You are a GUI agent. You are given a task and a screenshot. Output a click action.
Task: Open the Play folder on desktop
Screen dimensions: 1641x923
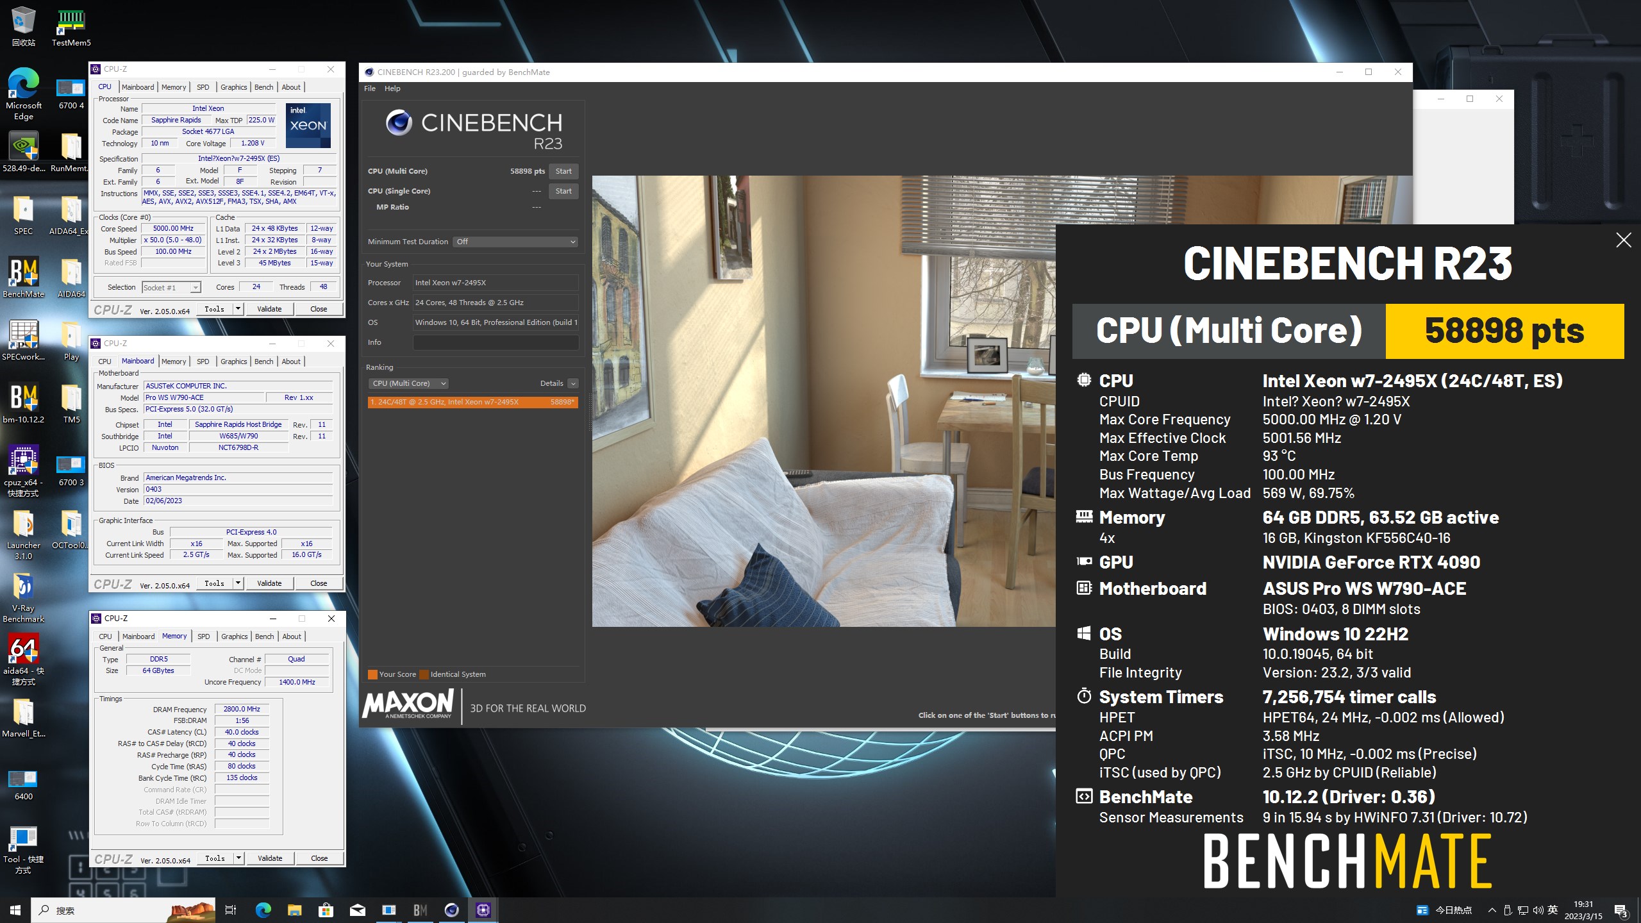point(71,340)
